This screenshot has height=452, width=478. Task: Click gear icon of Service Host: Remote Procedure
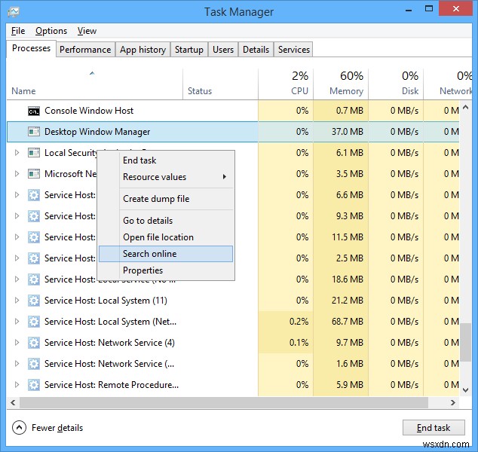point(34,385)
